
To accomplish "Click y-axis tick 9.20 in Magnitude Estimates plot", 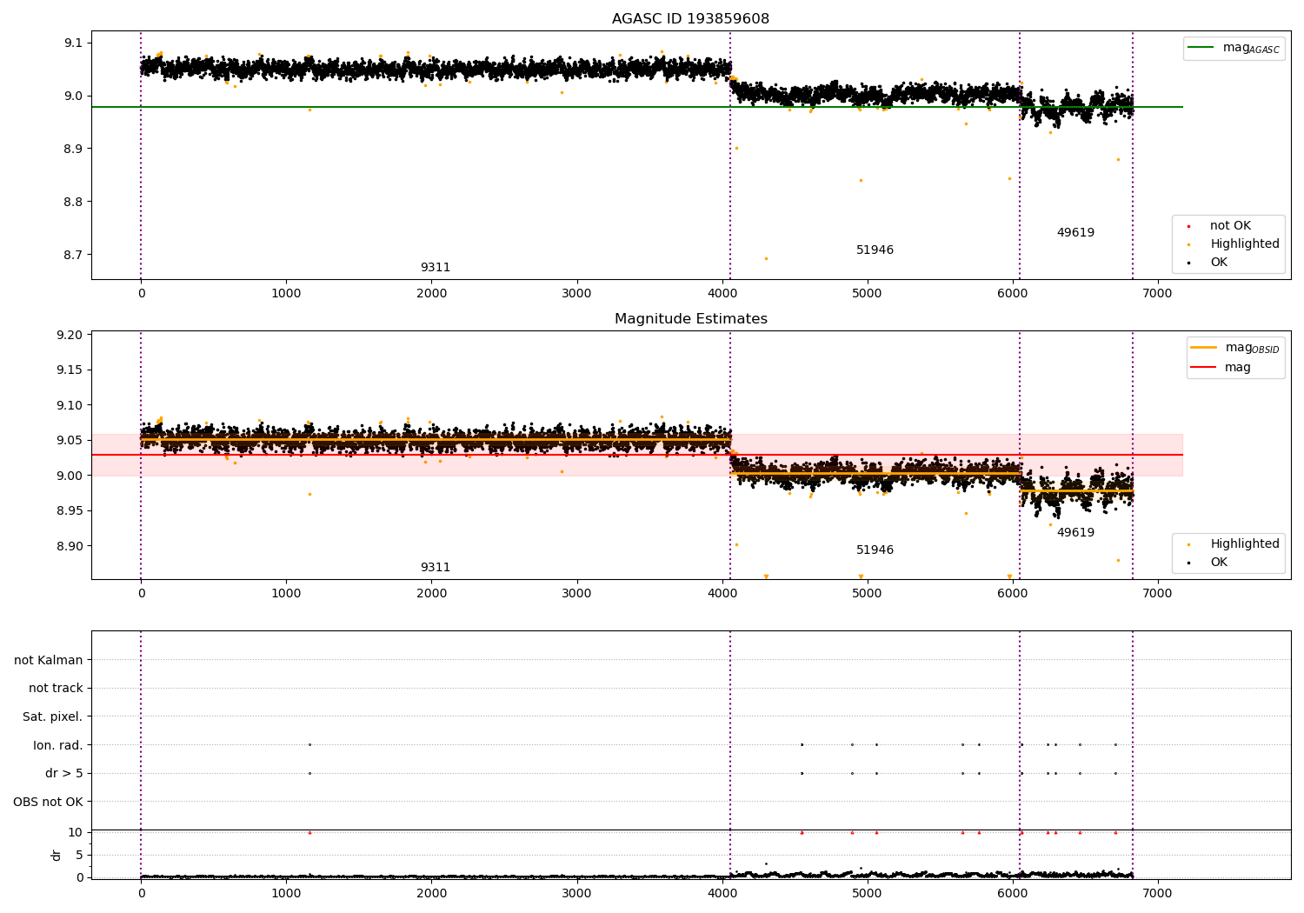I will (x=70, y=336).
